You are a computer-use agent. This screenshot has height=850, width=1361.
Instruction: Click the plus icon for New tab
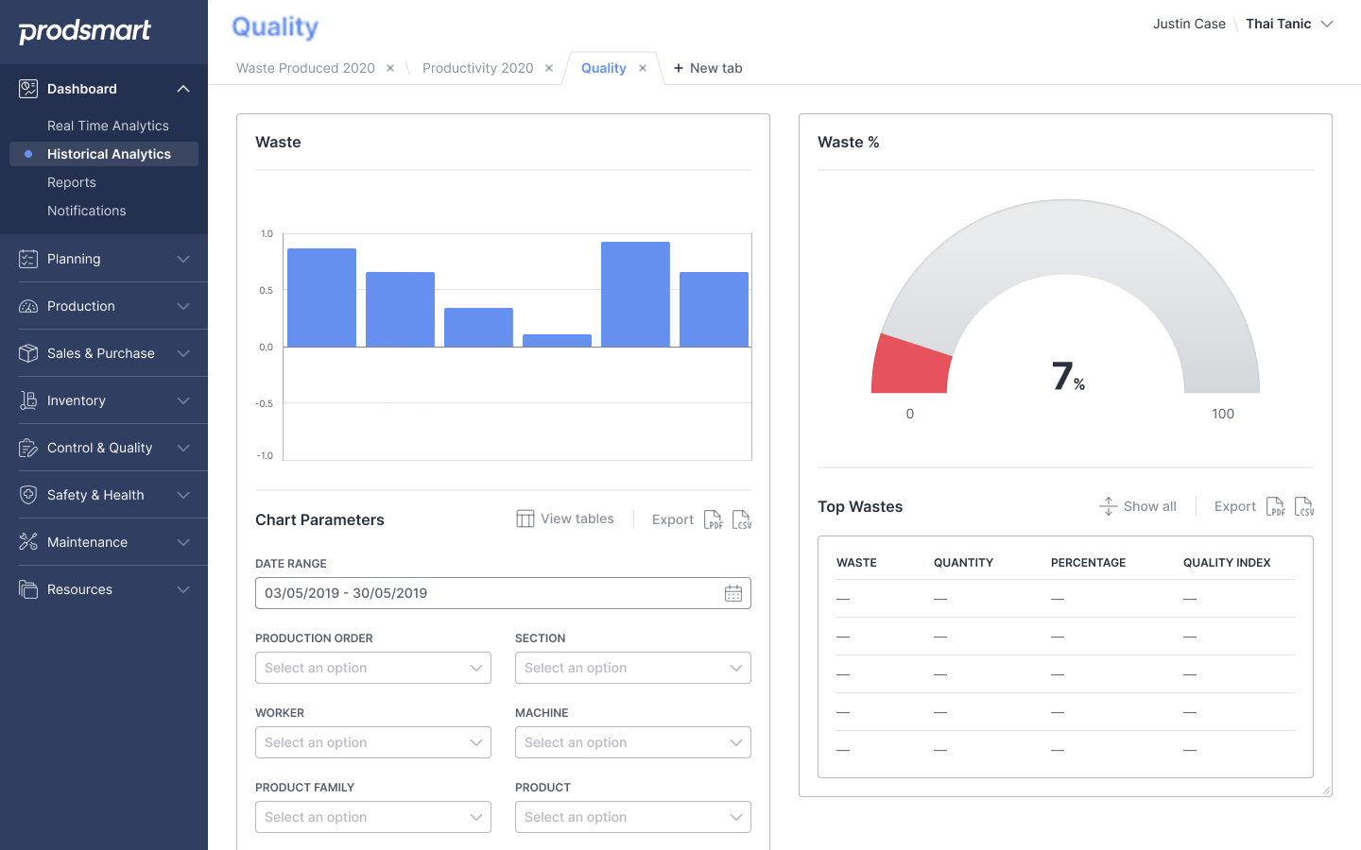[x=679, y=68]
